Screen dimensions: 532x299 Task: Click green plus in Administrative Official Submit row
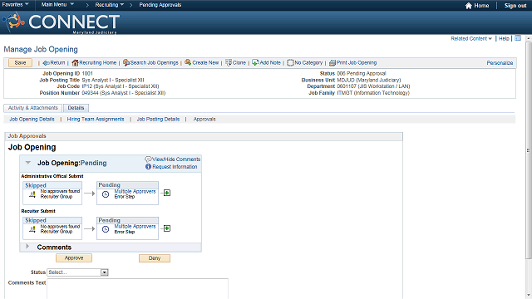167,193
